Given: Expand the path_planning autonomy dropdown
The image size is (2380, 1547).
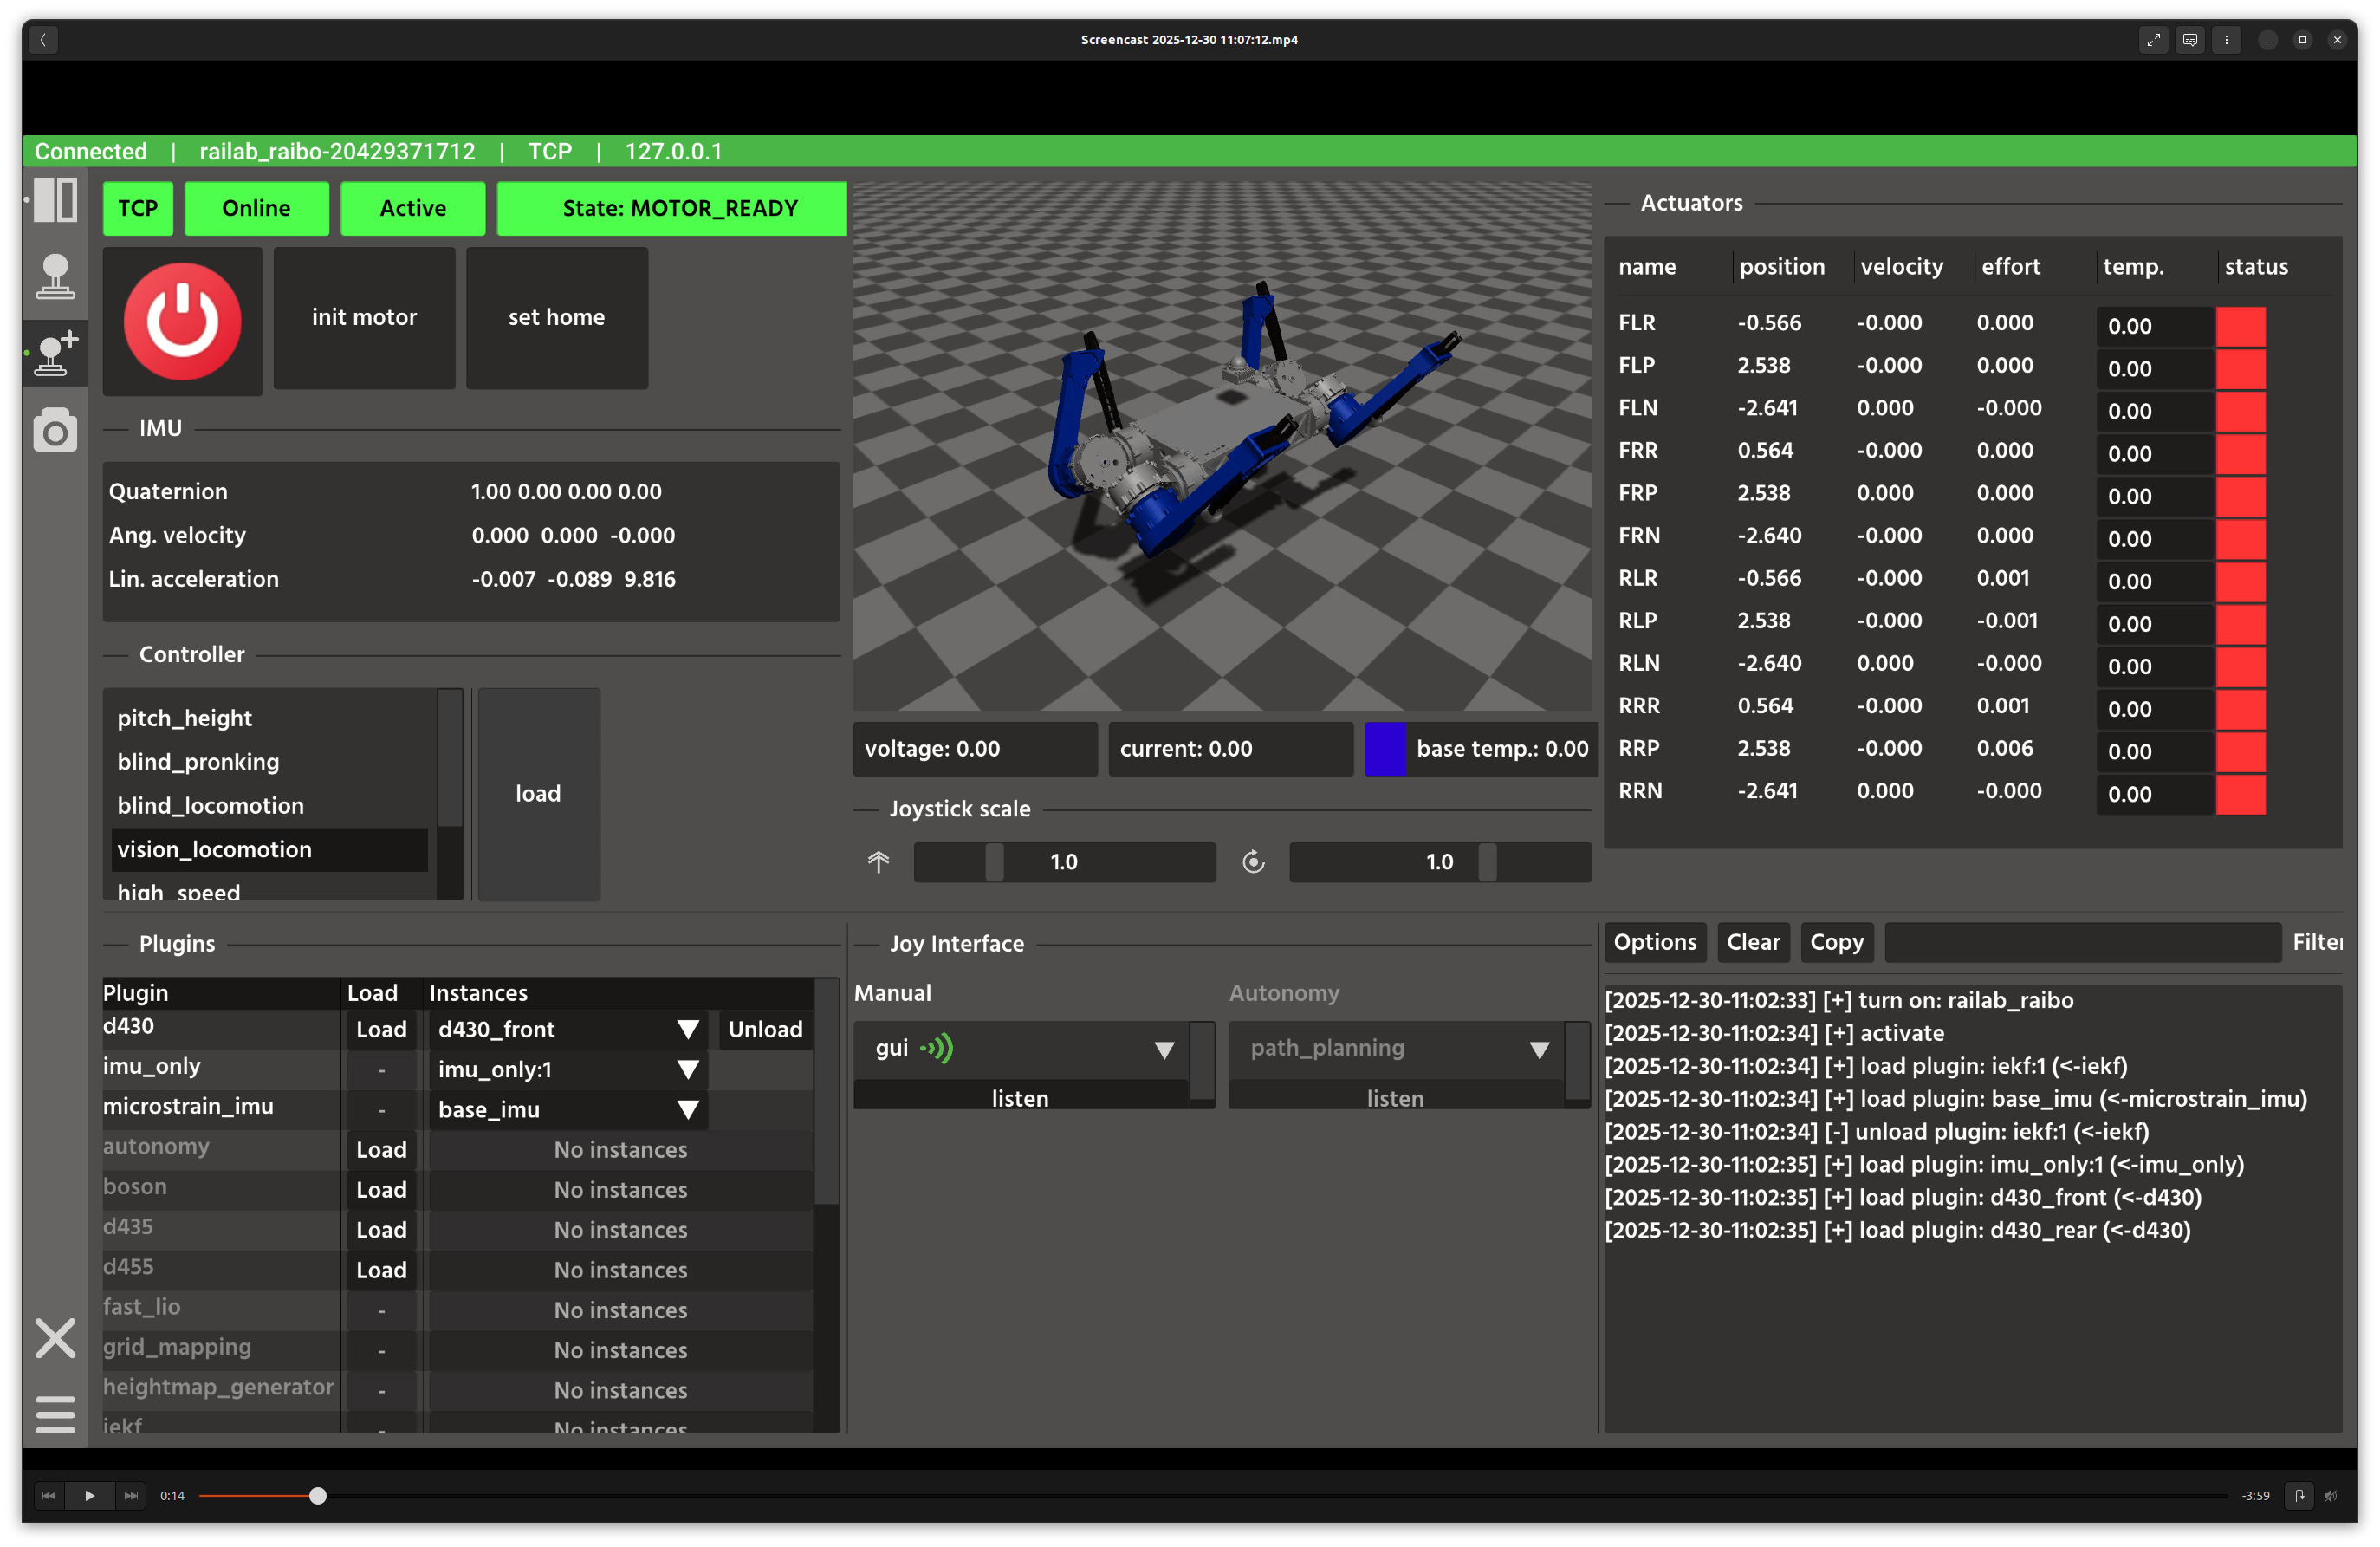Looking at the screenshot, I should 1538,1049.
